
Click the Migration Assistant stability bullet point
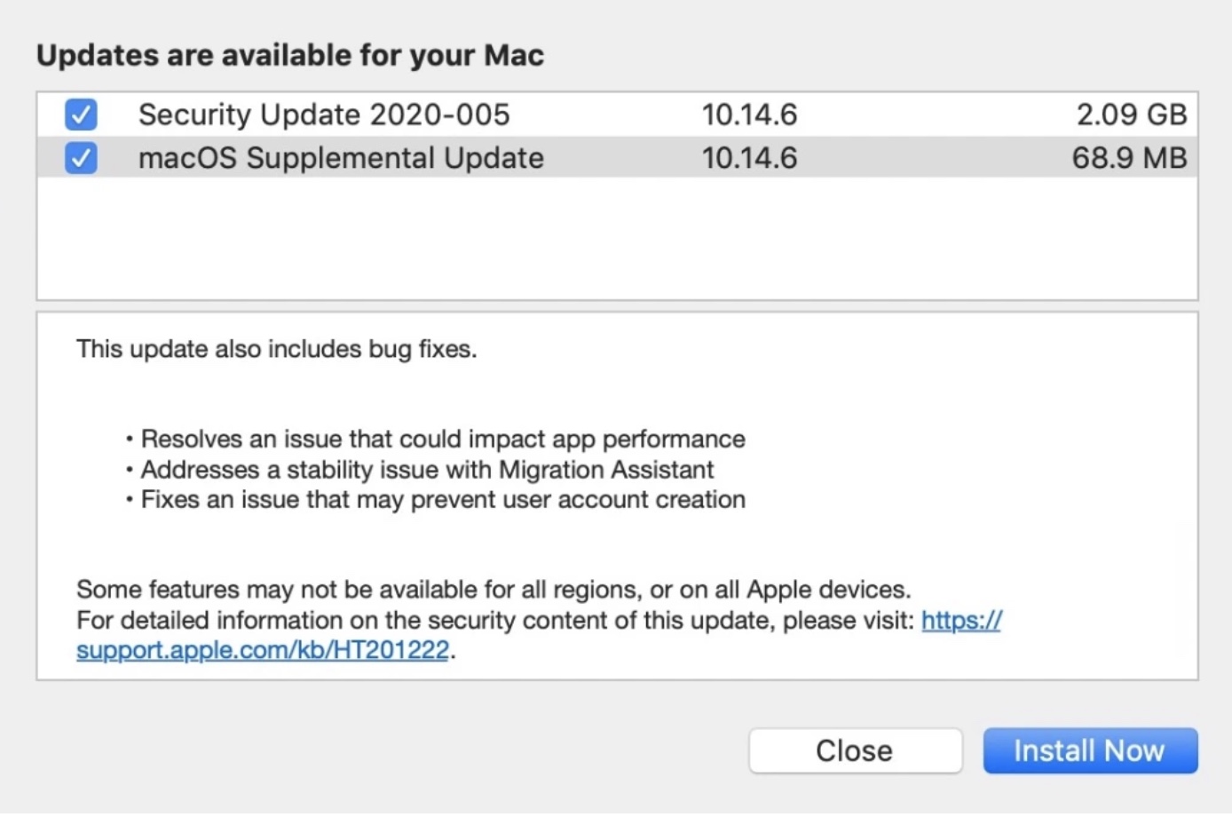tap(427, 469)
